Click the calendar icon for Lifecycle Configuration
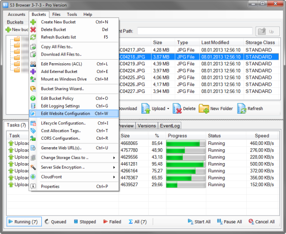Image resolution: width=286 pixels, height=234 pixels. (33, 123)
